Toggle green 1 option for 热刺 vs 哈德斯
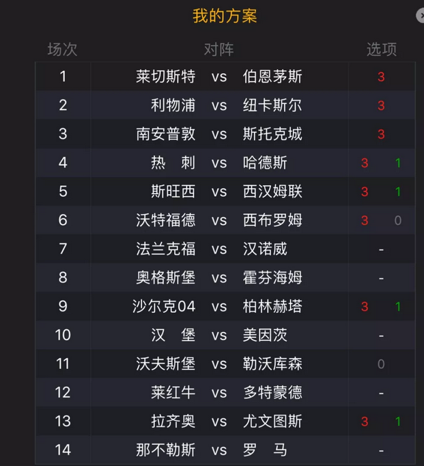Viewport: 424px width, 466px height. click(x=398, y=163)
